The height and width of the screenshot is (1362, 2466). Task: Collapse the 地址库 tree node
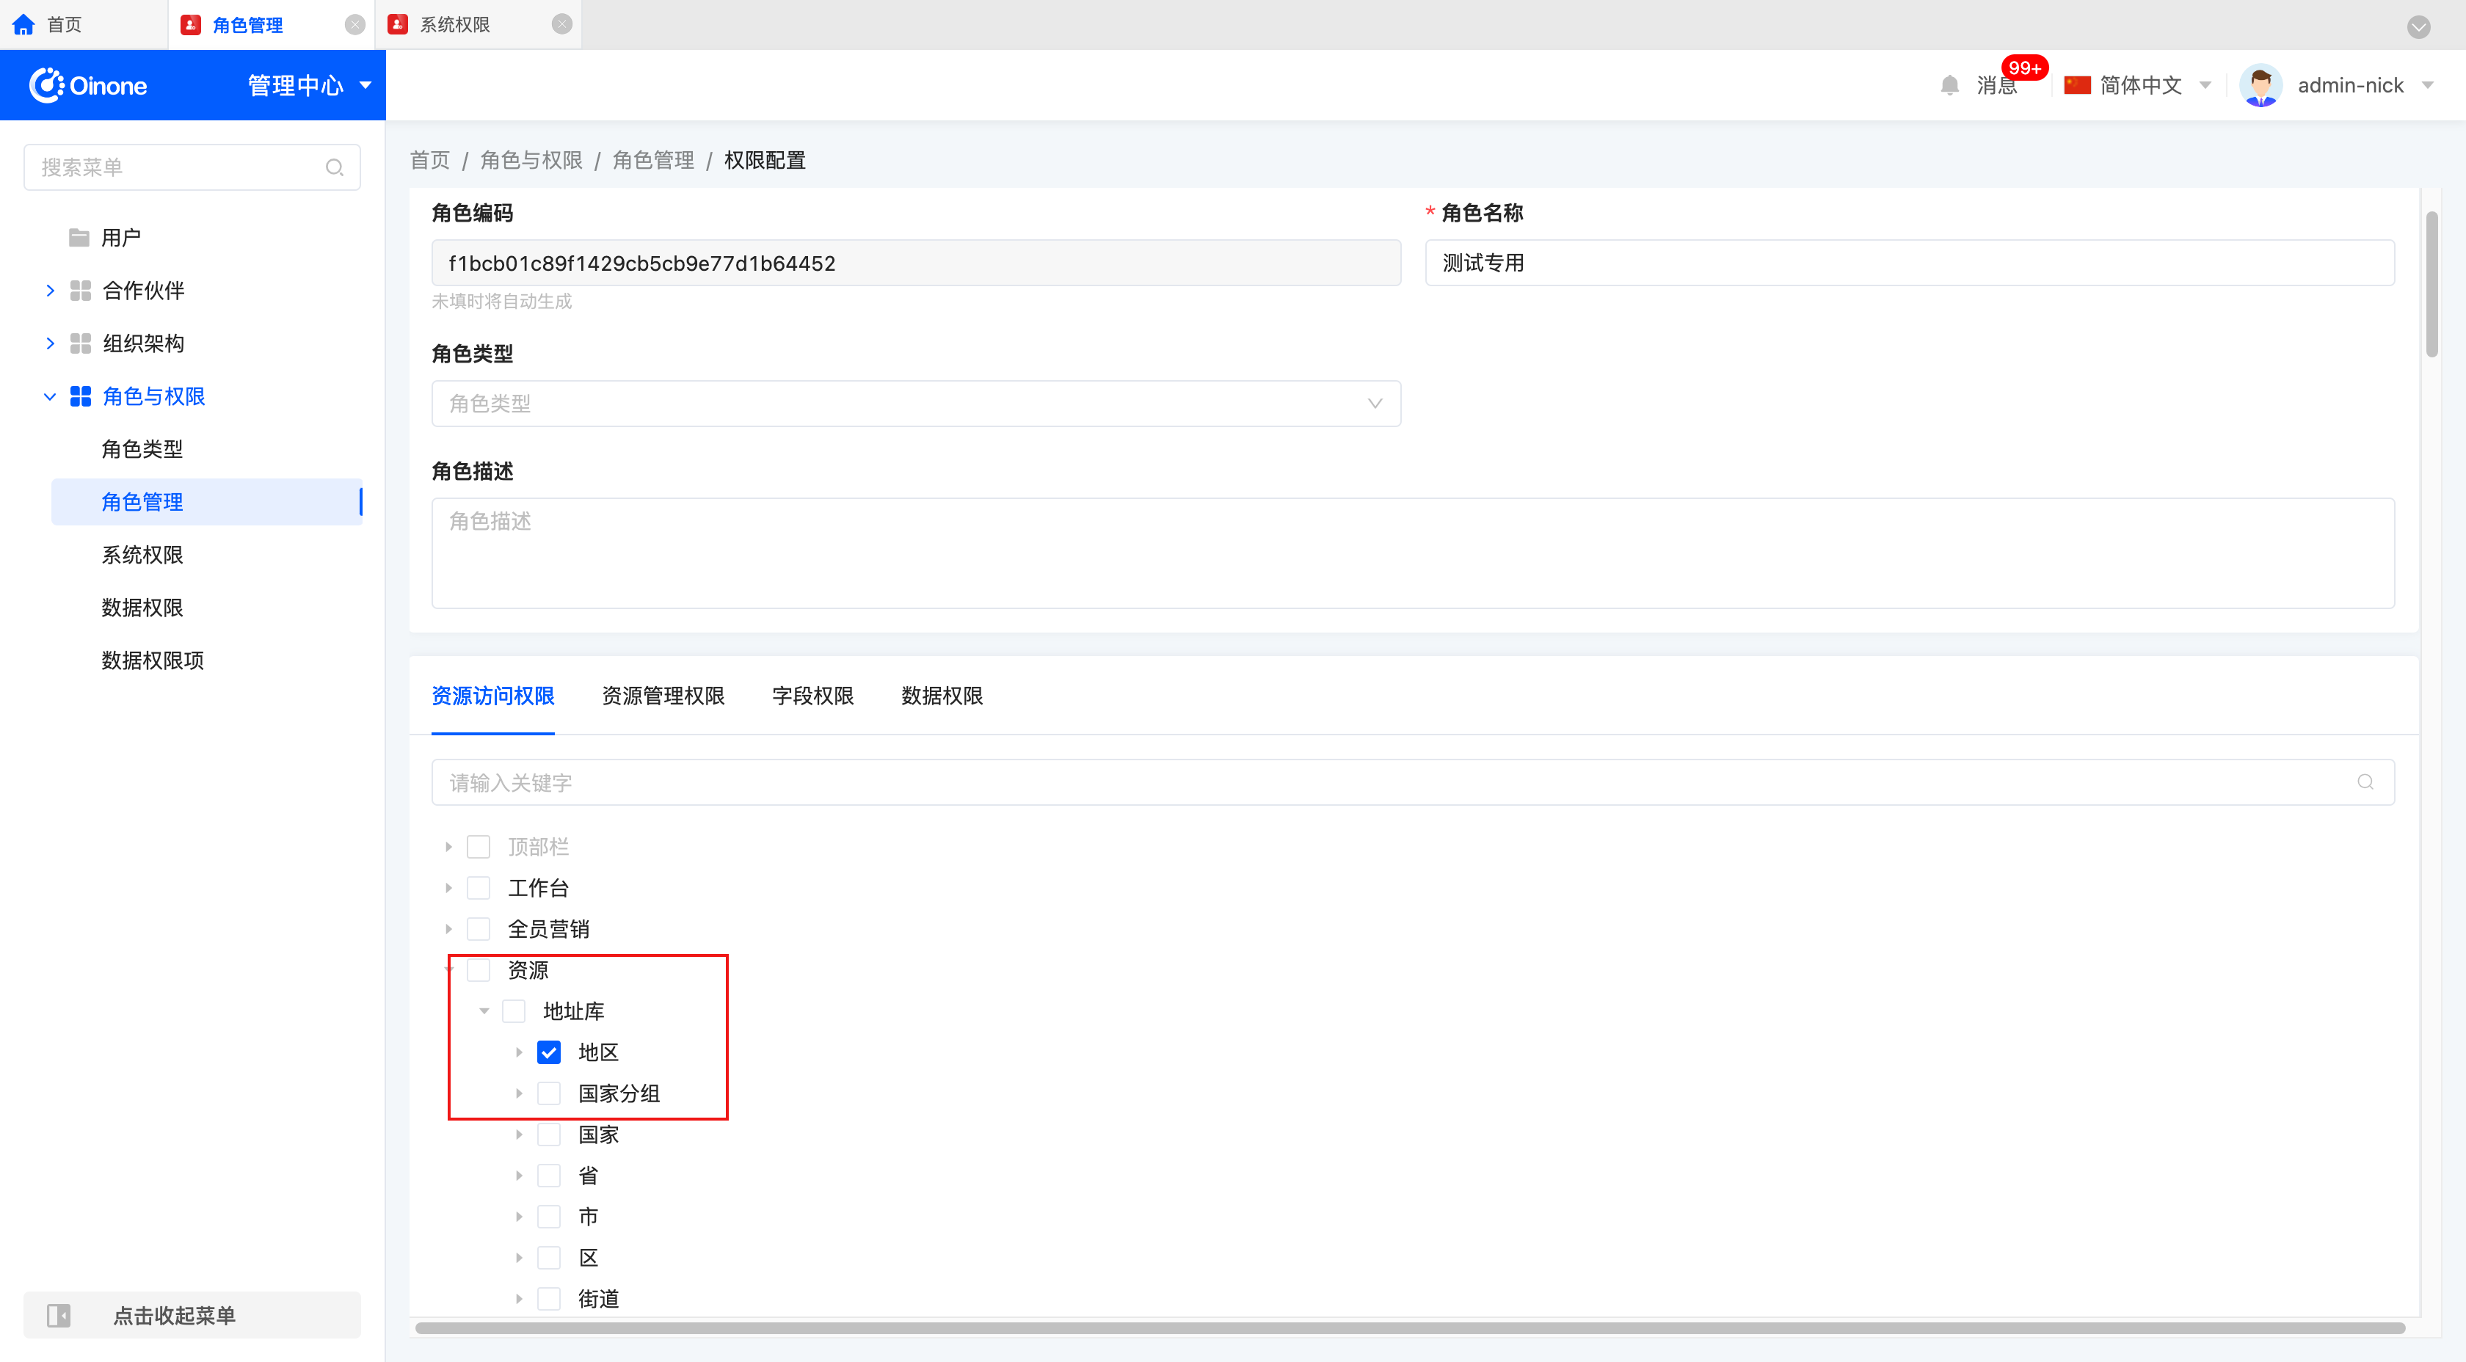484,1010
